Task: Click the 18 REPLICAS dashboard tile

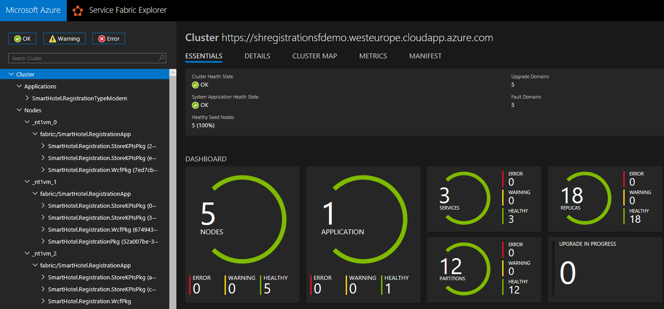Action: coord(605,198)
